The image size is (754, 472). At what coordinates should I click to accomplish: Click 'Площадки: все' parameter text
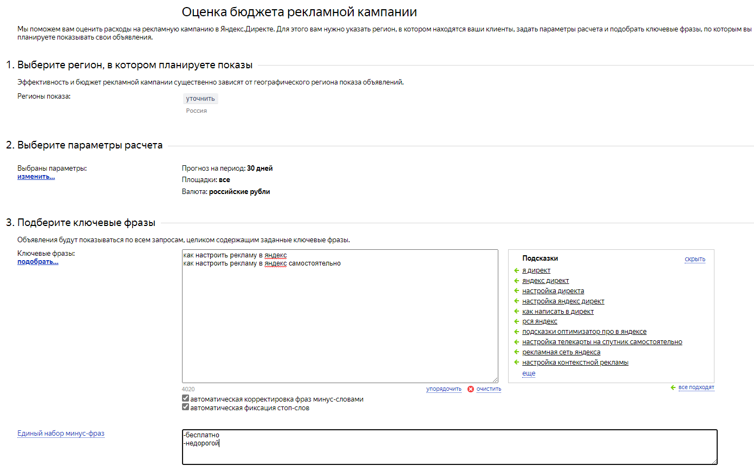click(x=206, y=180)
